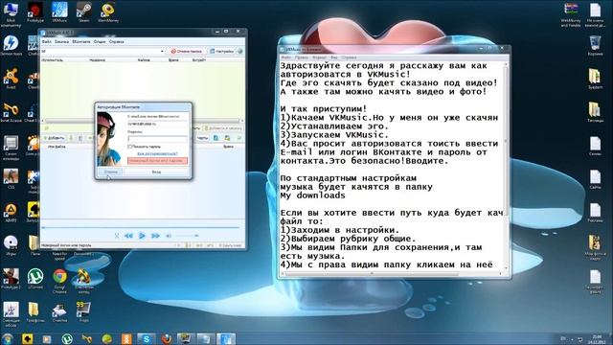Open Recycle Bin on desktop
Image resolution: width=613 pixels, height=345 pixels.
pyautogui.click(x=595, y=45)
